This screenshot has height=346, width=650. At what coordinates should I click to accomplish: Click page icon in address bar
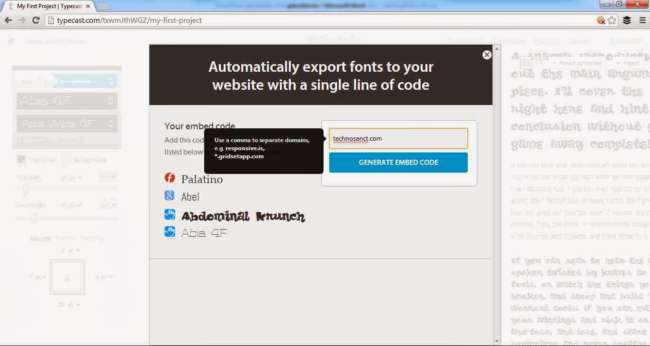pyautogui.click(x=51, y=20)
